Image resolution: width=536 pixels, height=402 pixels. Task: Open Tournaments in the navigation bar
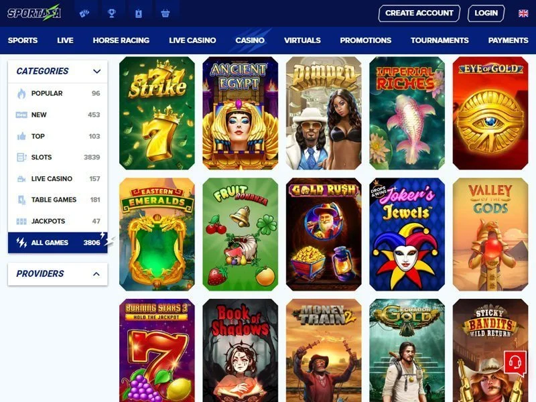coord(440,40)
